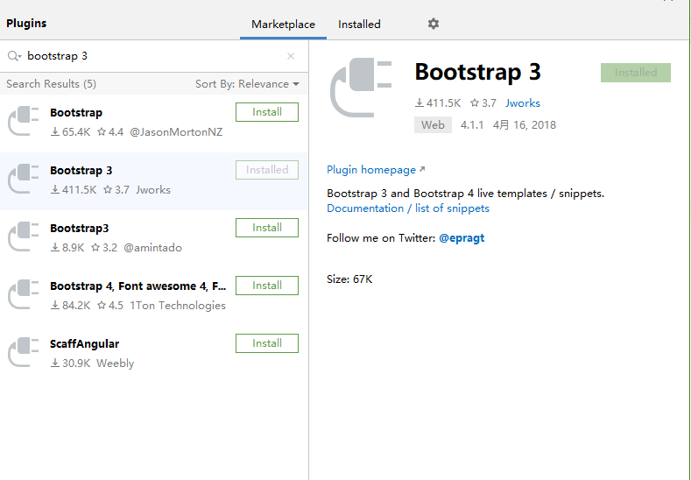
Task: Select Bootstrap plugin icon by JasonMortonNZ
Action: coord(24,121)
